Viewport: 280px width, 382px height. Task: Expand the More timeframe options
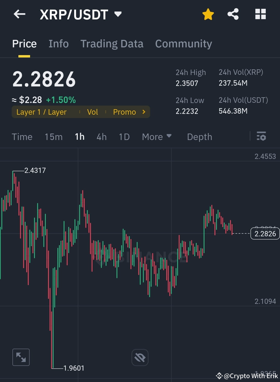(x=157, y=137)
